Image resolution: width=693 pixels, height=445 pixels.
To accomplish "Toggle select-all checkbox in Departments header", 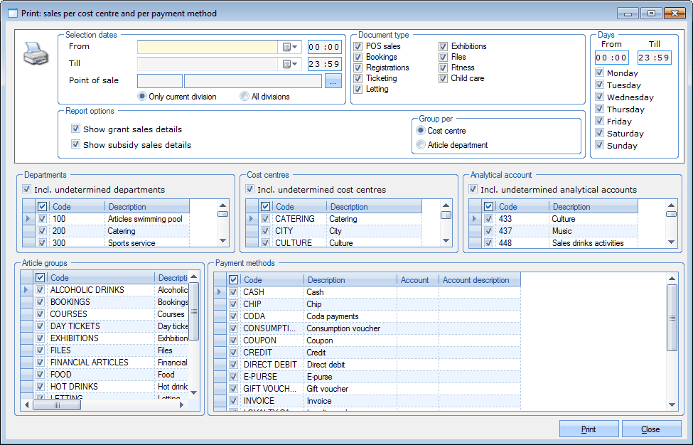I will (x=42, y=207).
